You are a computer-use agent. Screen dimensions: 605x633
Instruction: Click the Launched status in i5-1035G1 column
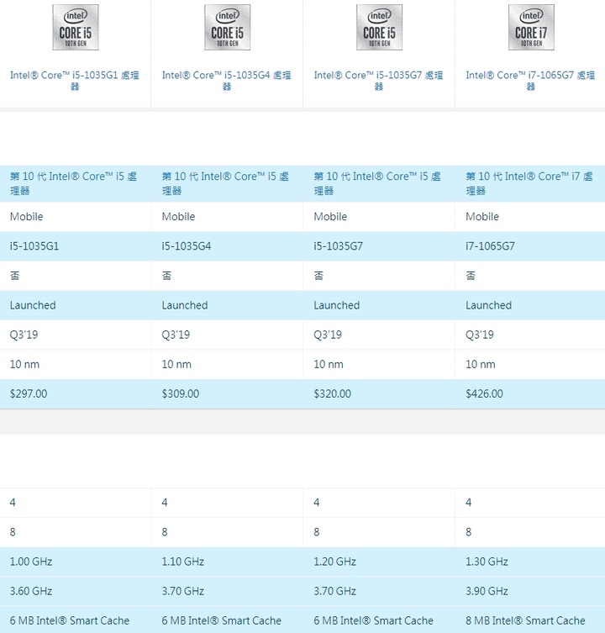tap(33, 305)
